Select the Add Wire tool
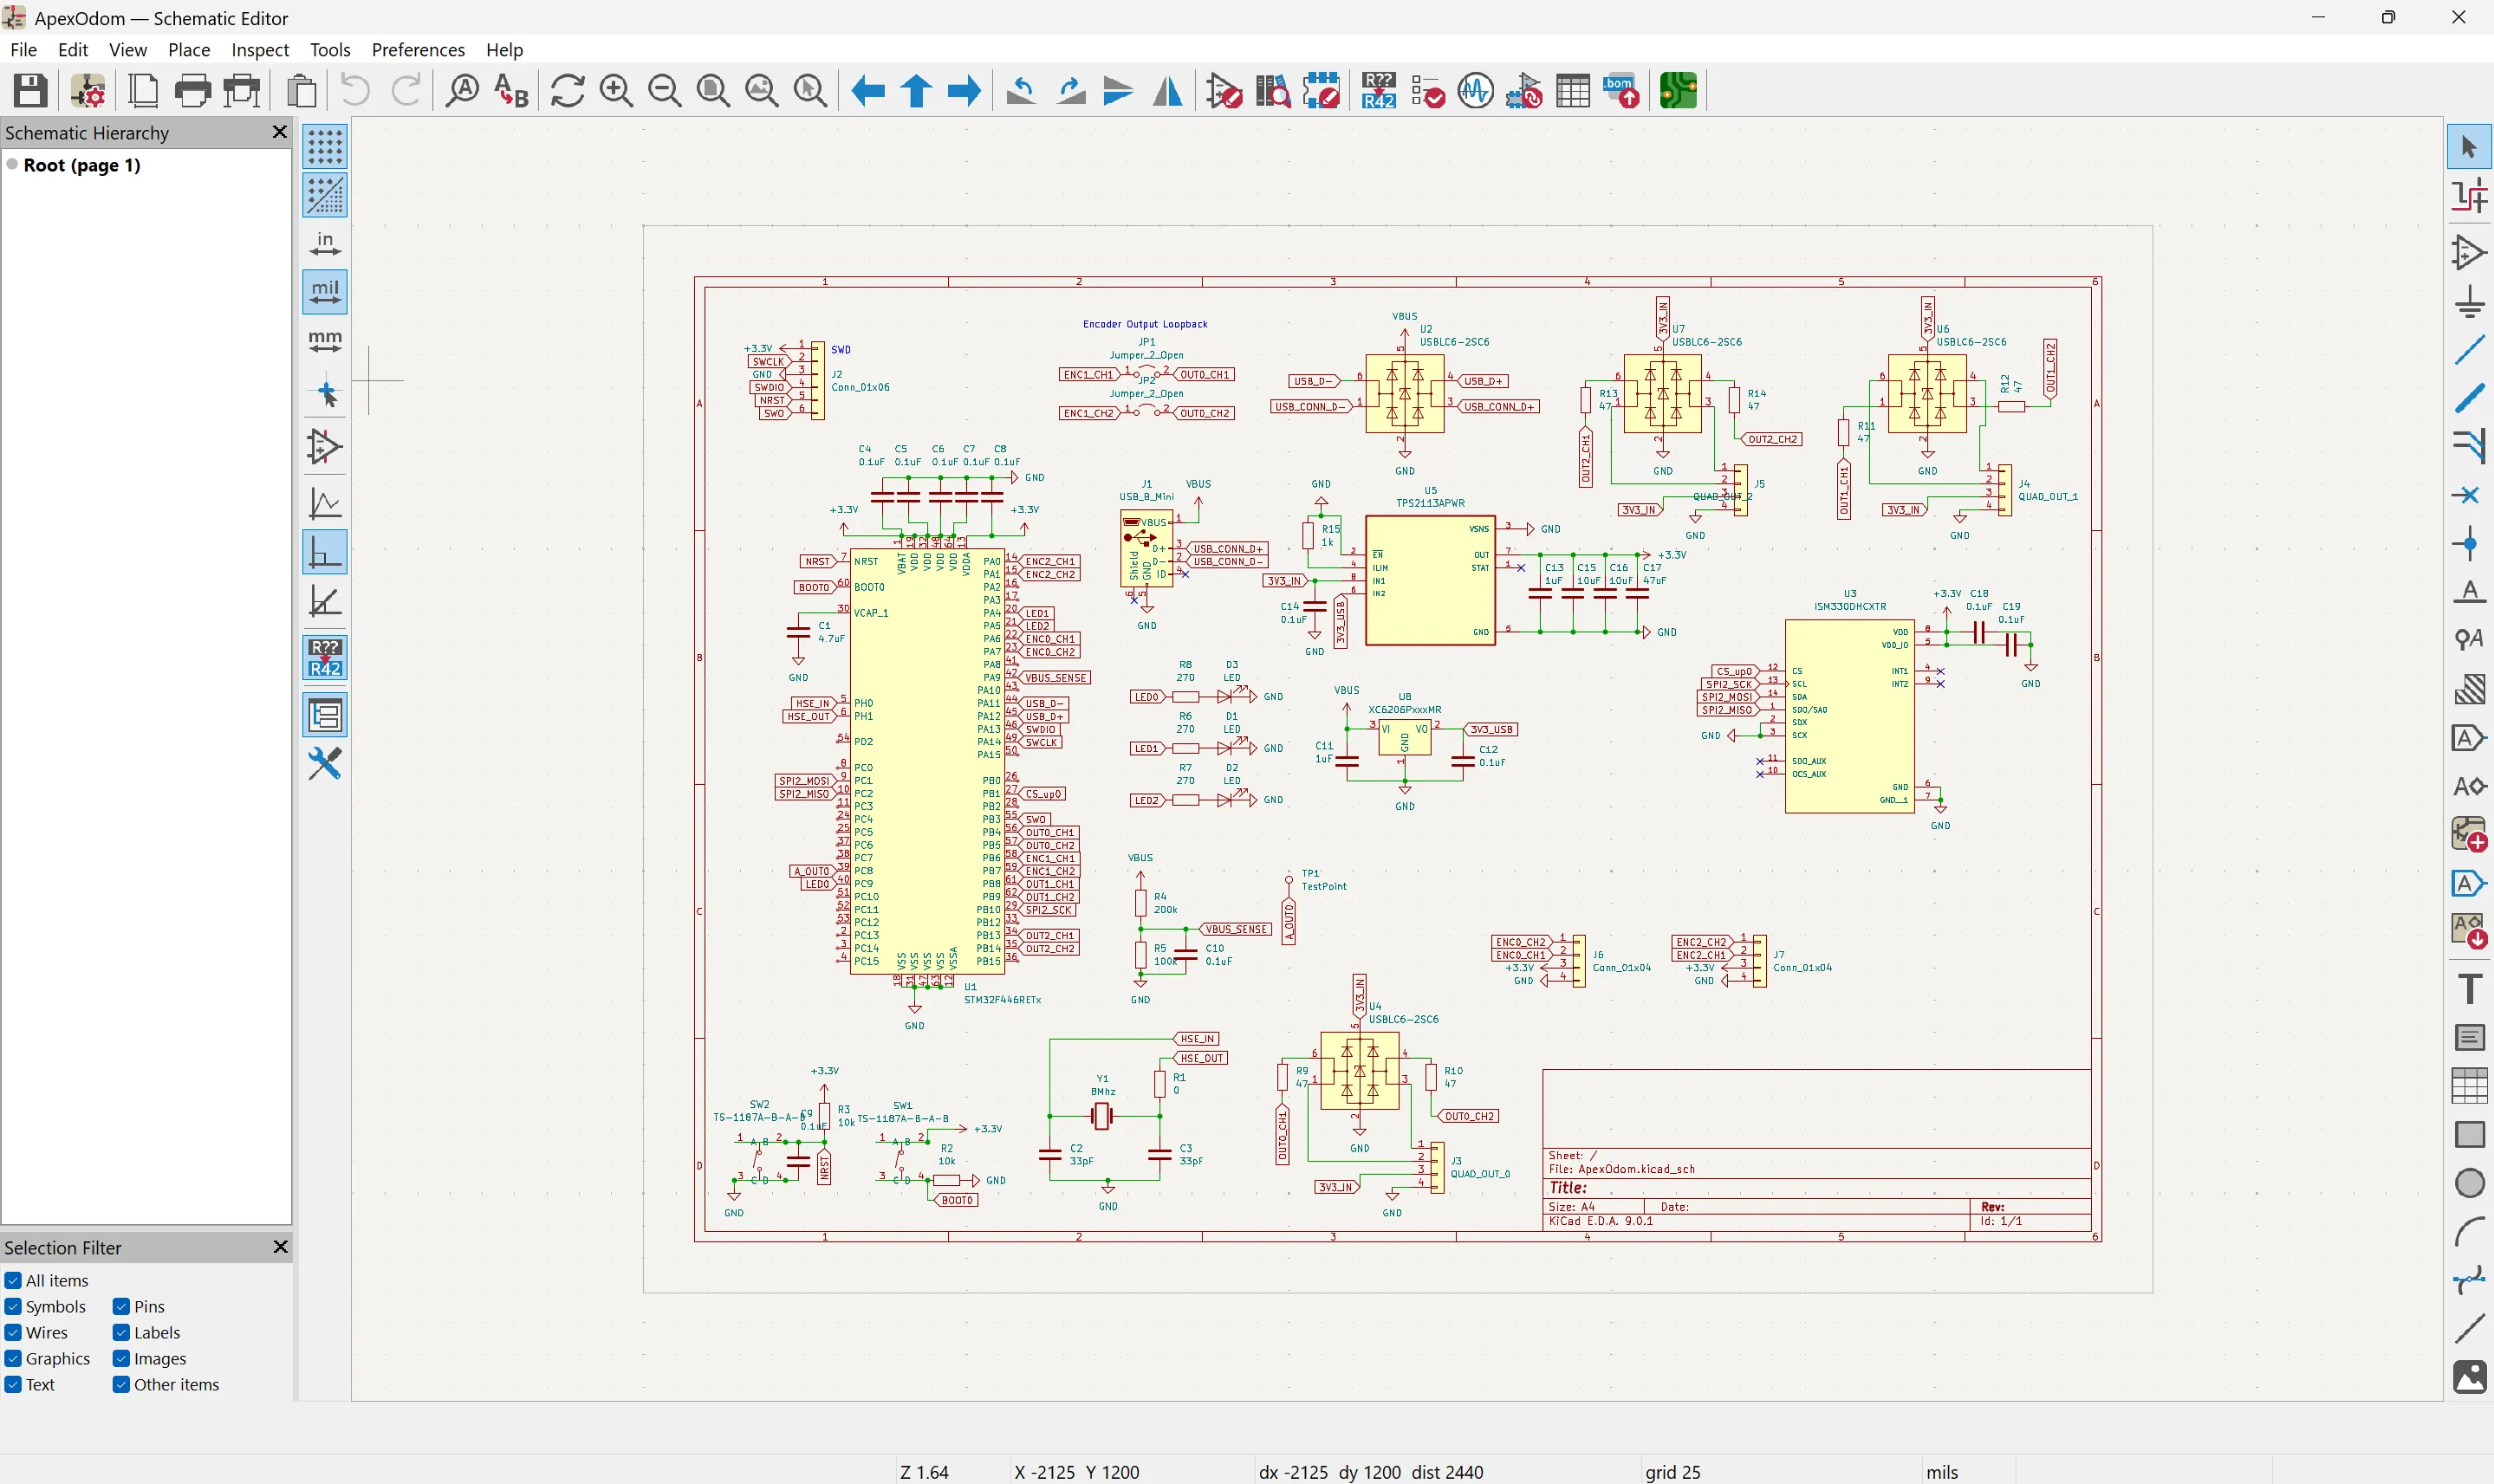Screen dimensions: 2494x1484 [x=2469, y=350]
